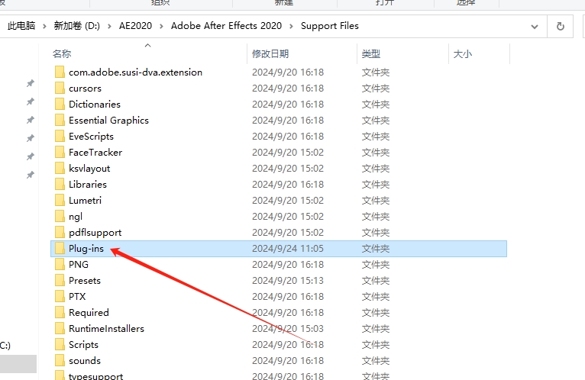Select the ngl folder name
585x380 pixels.
pyautogui.click(x=76, y=217)
